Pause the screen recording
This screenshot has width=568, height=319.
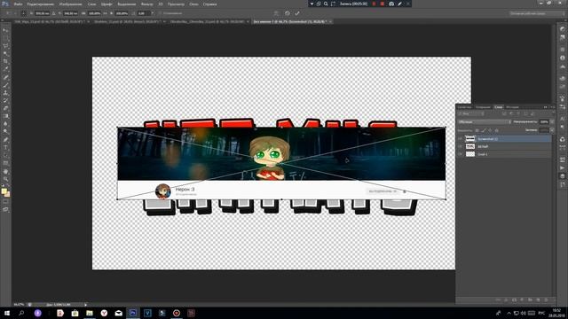tap(375, 4)
